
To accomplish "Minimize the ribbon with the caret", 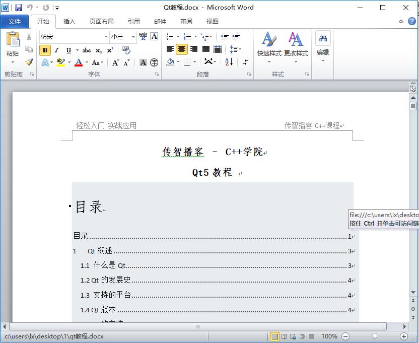I will point(401,22).
